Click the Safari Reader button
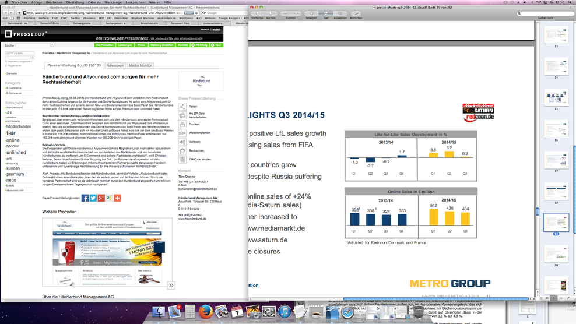The width and height of the screenshot is (576, 324). pos(189,13)
